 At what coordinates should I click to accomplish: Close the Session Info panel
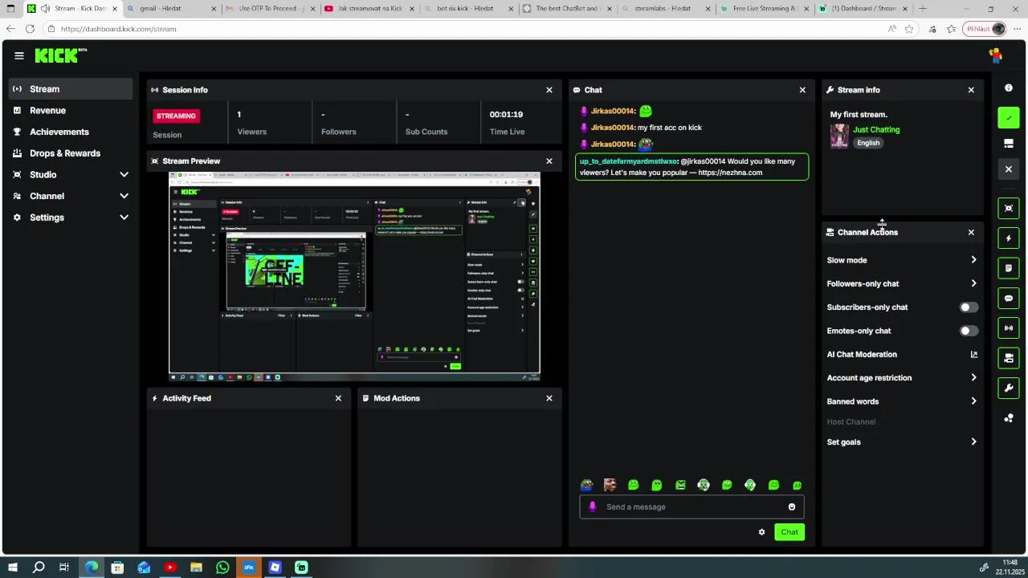(549, 90)
